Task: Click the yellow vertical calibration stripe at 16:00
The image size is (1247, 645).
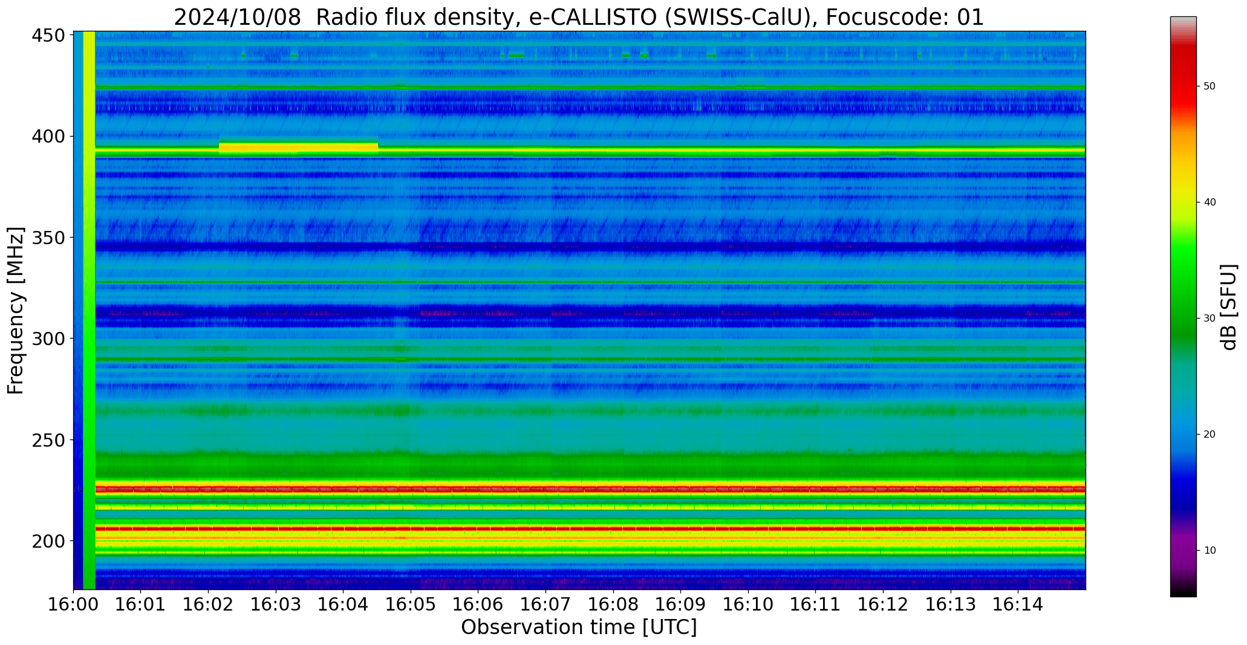Action: pyautogui.click(x=89, y=310)
